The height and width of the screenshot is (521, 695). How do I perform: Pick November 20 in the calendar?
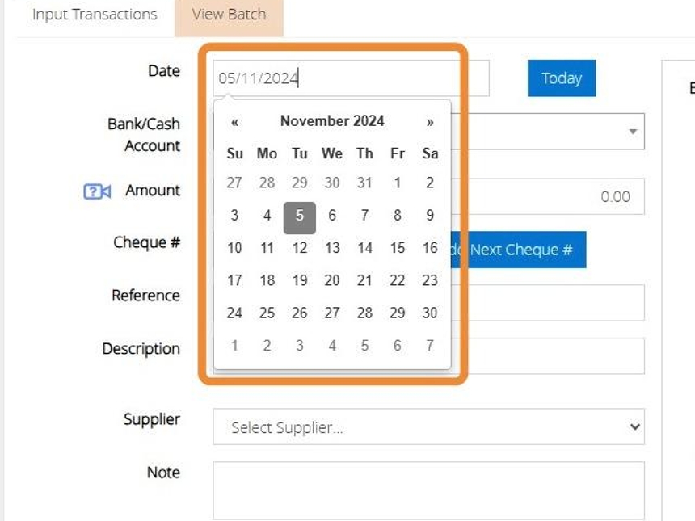coord(332,280)
